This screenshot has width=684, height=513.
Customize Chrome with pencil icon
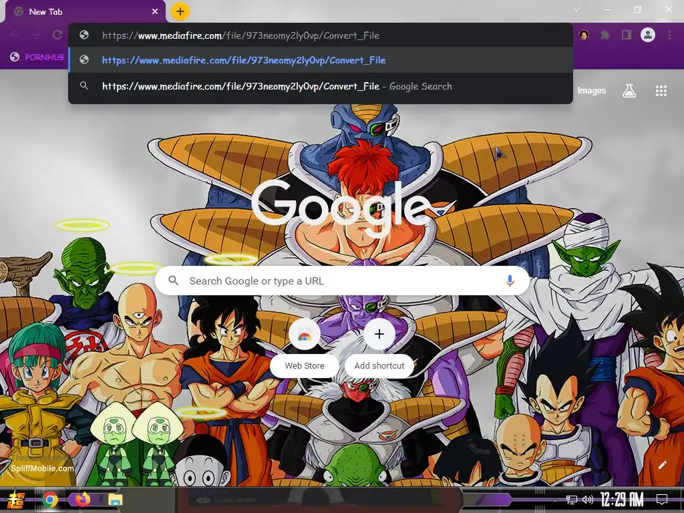[662, 465]
